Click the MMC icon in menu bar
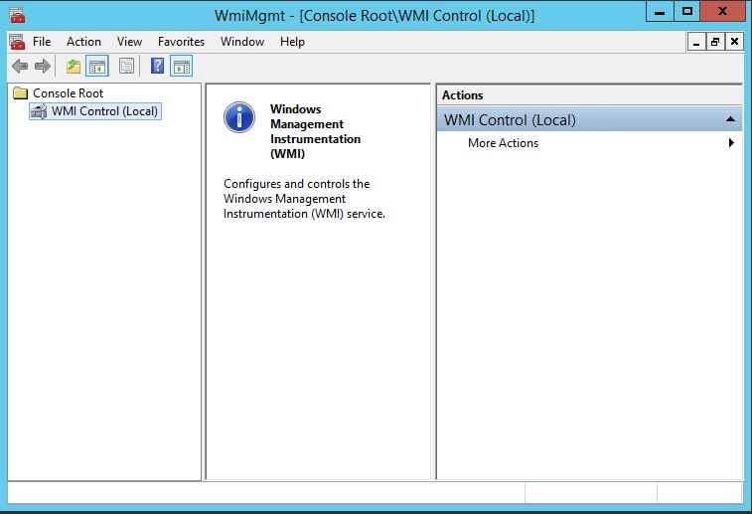Viewport: 752px width, 514px height. (17, 42)
